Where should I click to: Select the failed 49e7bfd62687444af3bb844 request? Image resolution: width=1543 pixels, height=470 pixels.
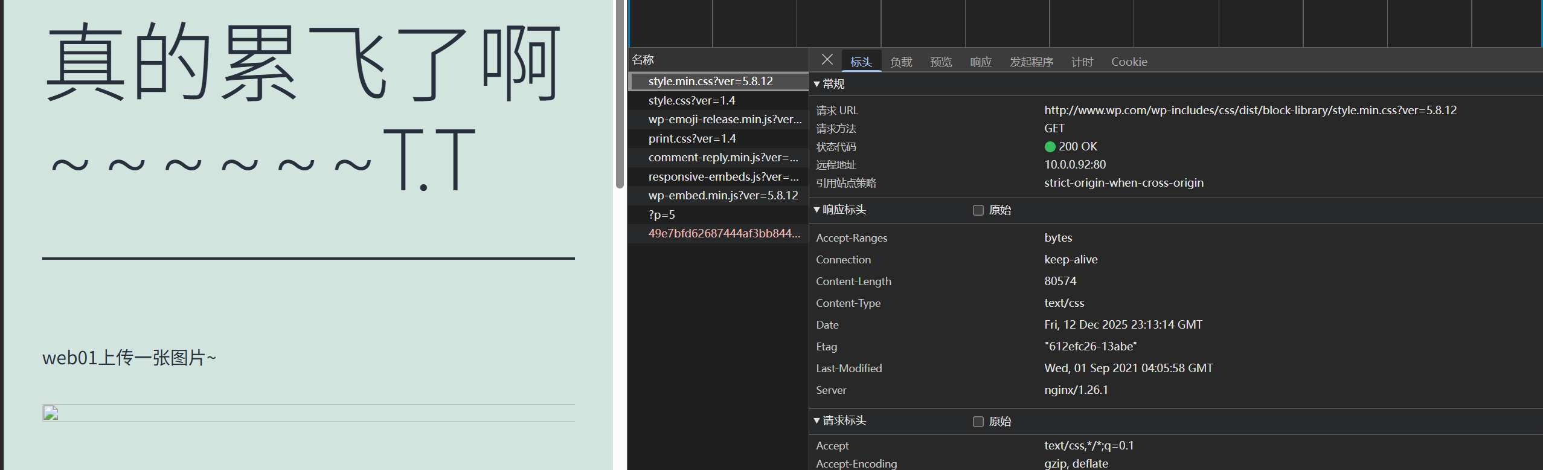tap(718, 233)
